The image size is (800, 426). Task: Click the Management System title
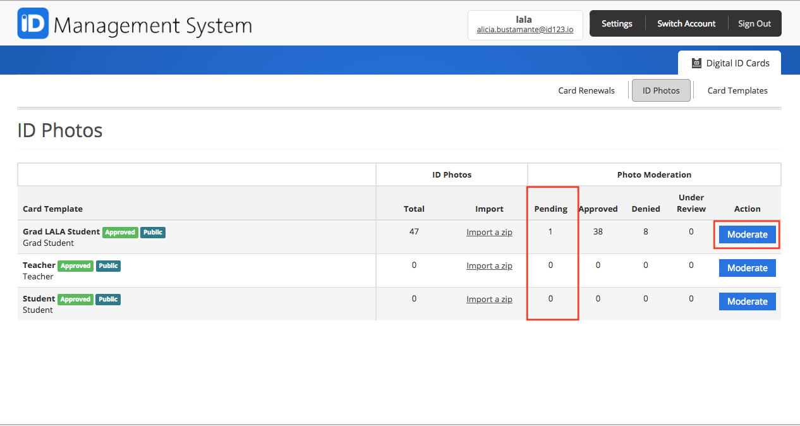tap(153, 25)
